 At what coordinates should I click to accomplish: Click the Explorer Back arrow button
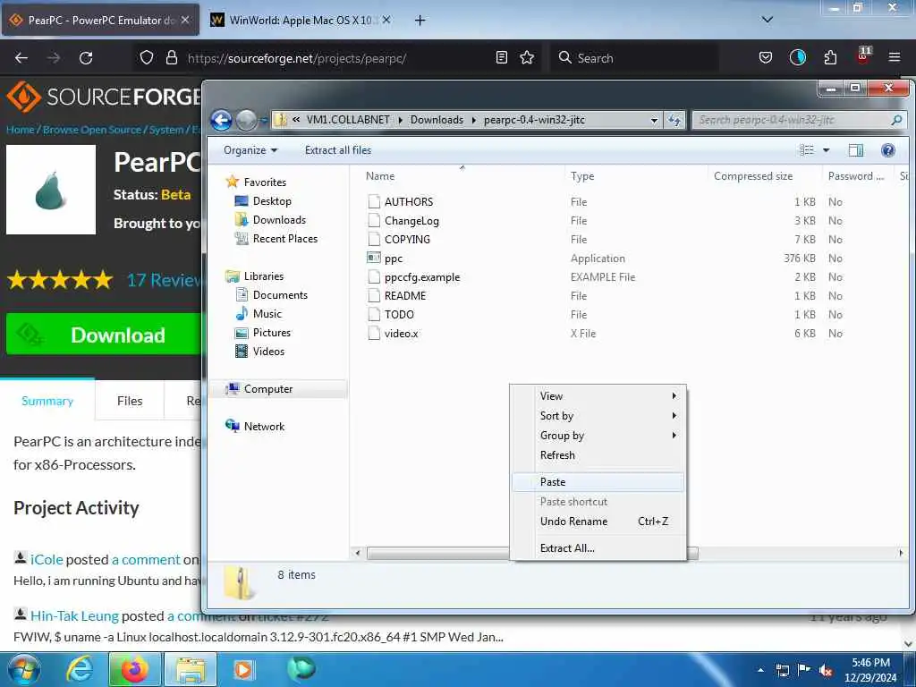tap(221, 121)
